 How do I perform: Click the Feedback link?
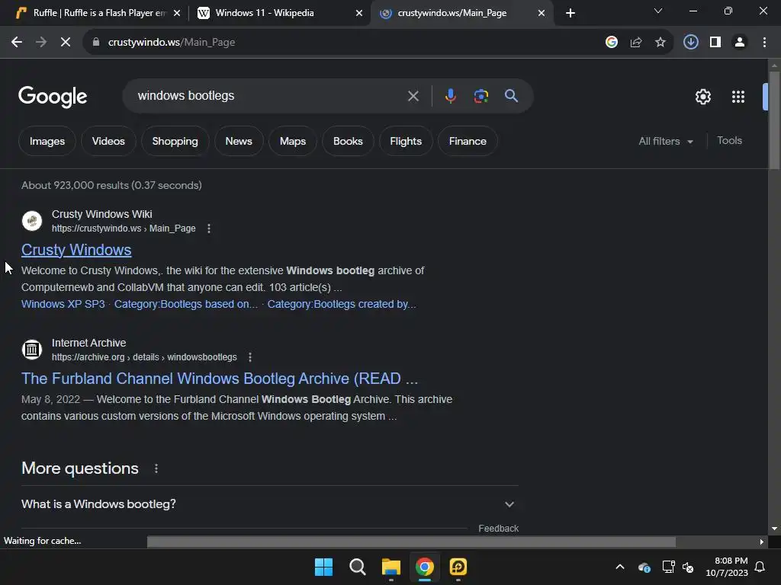[498, 529]
